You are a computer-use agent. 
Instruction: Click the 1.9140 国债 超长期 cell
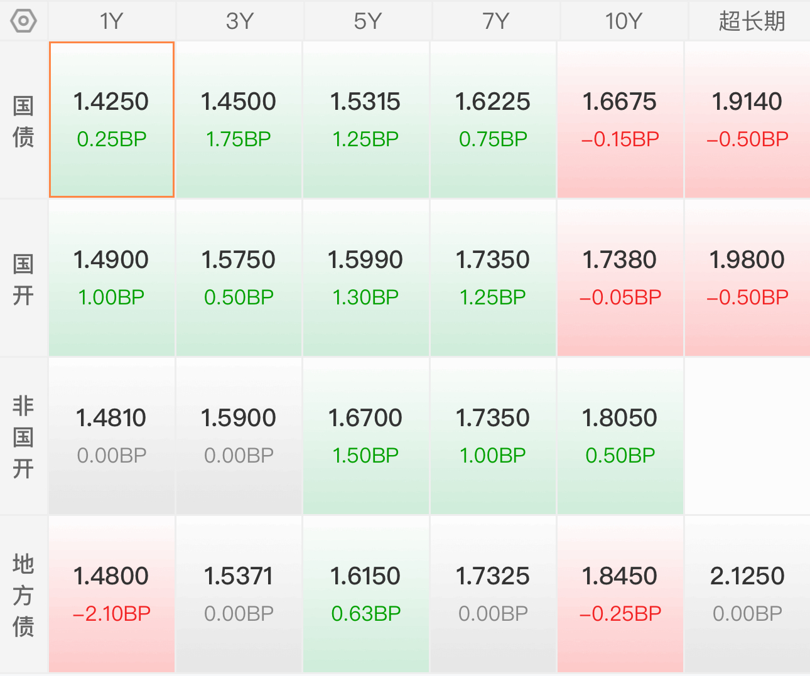point(747,119)
